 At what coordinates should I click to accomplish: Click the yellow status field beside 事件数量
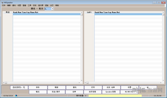coord(115,95)
